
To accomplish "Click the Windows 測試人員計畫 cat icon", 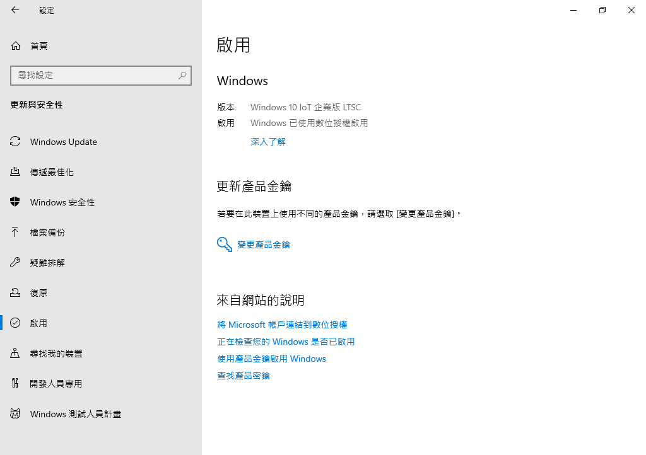I will click(x=15, y=413).
